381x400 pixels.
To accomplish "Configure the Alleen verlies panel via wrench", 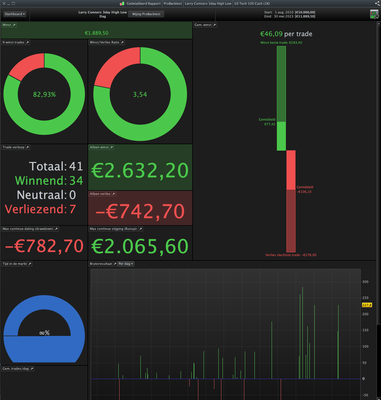I will (114, 194).
